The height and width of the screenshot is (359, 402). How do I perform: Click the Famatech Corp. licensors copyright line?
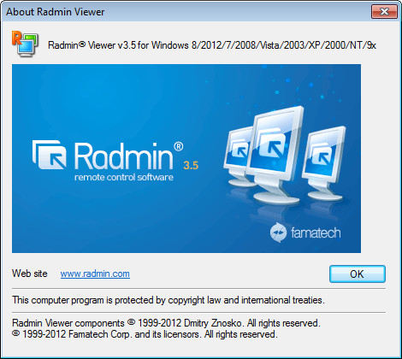click(x=145, y=334)
